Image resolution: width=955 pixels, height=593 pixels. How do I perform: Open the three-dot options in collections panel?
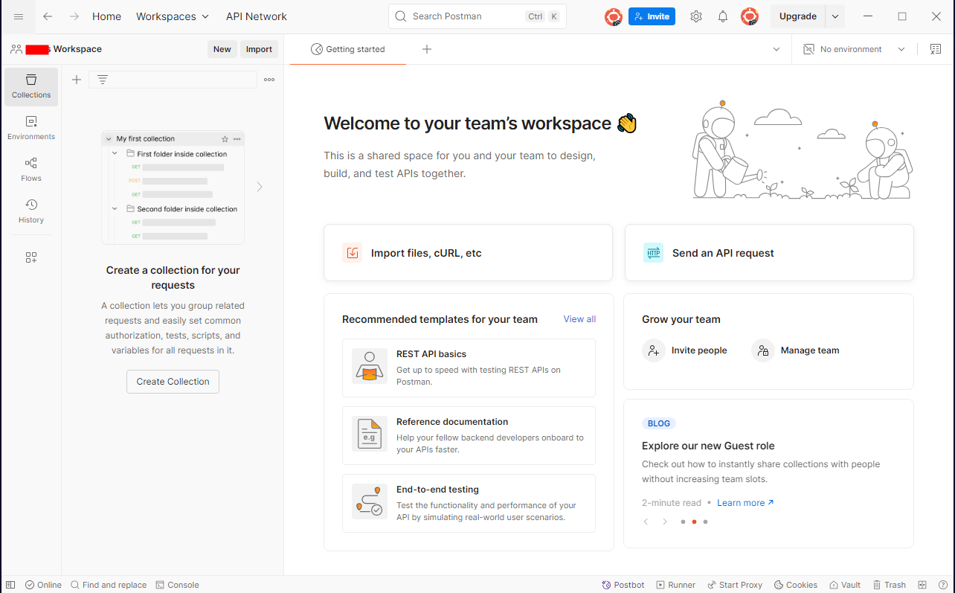click(x=269, y=80)
